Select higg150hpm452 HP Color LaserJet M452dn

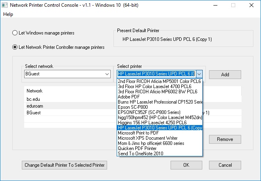point(159,117)
